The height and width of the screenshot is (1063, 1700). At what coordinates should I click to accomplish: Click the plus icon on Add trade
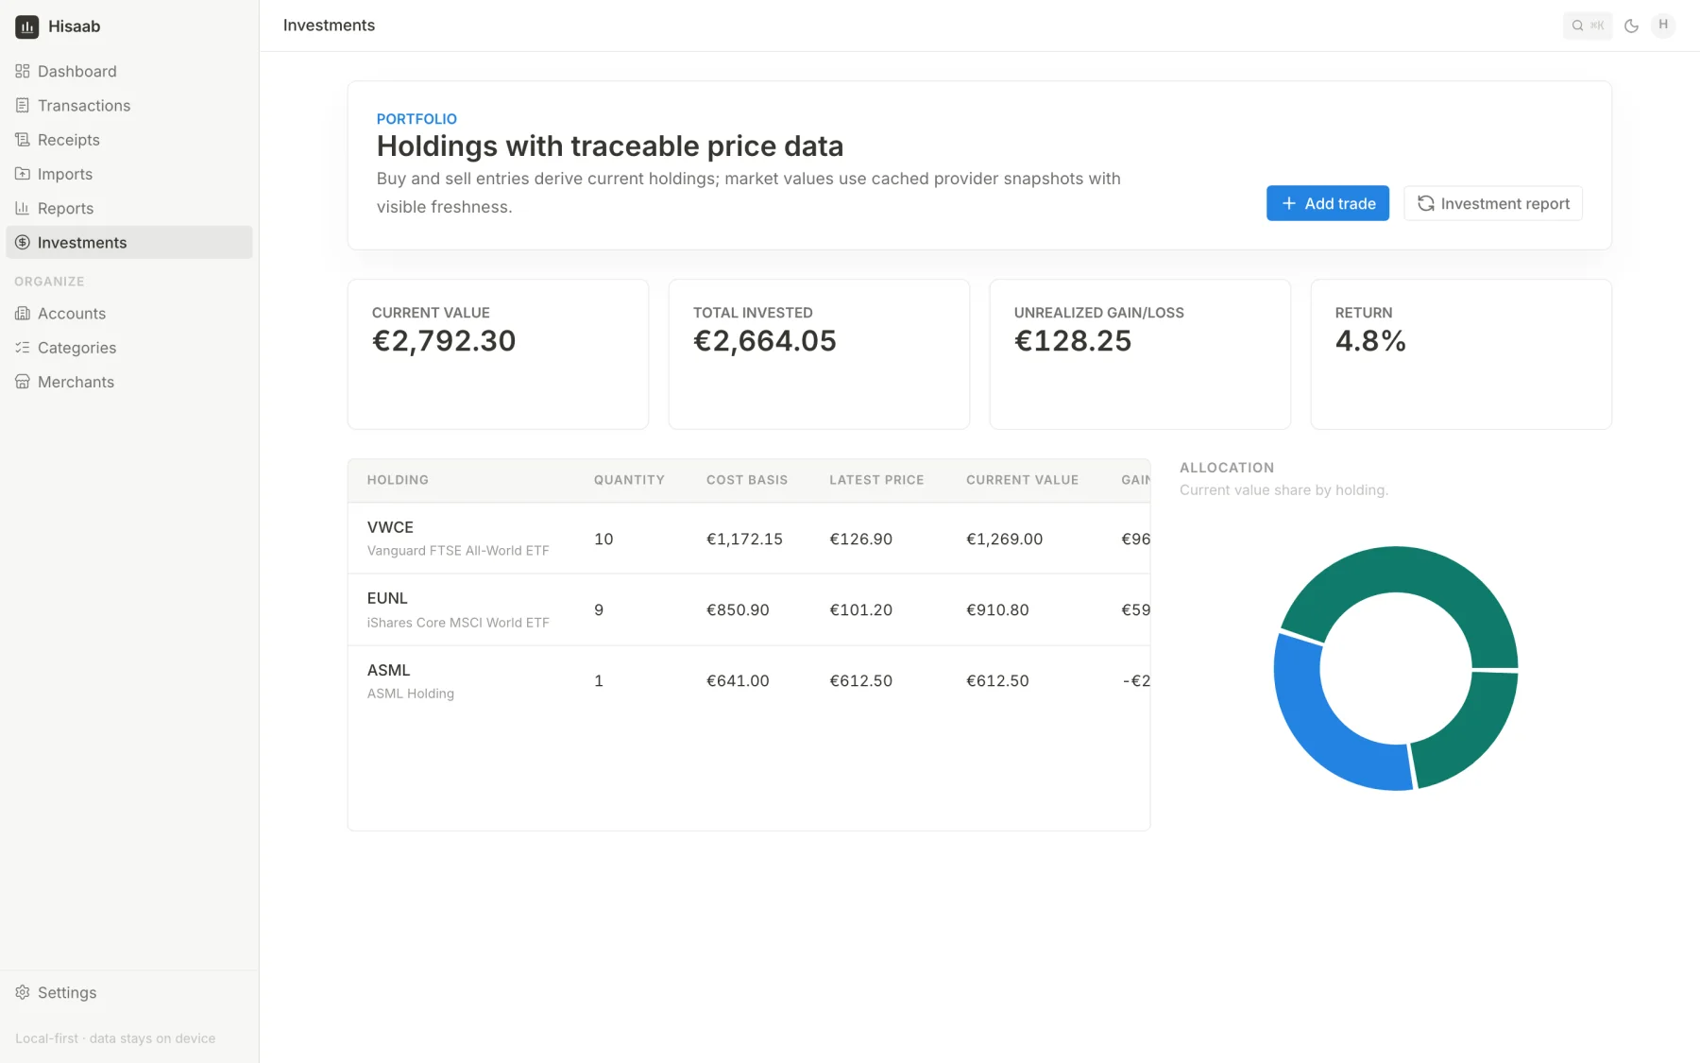click(1289, 203)
